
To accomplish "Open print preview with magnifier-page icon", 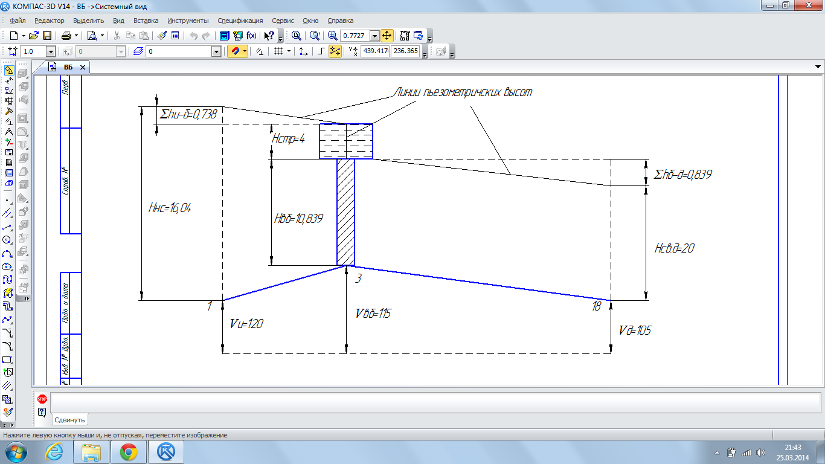I will click(92, 36).
